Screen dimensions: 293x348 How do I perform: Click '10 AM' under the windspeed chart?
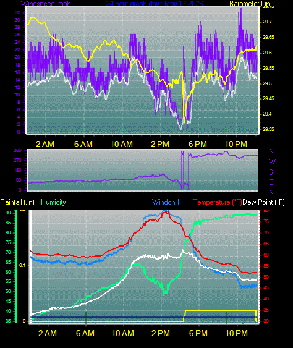pos(122,144)
